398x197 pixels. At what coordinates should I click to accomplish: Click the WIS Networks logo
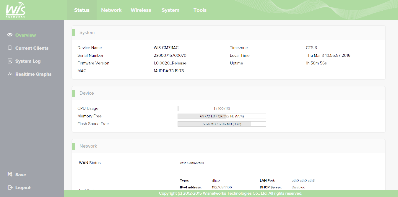[16, 10]
